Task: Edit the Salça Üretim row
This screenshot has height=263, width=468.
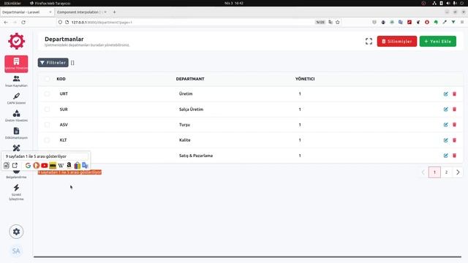Action: point(445,110)
